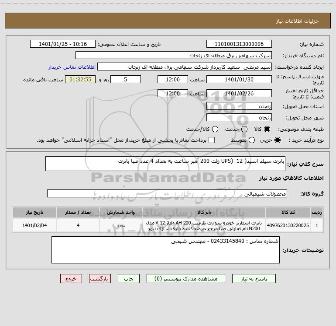Screen dimensions: 336x326
Task: Click the جزئیات اطلاعات نیاز header title
Action: pos(298,21)
